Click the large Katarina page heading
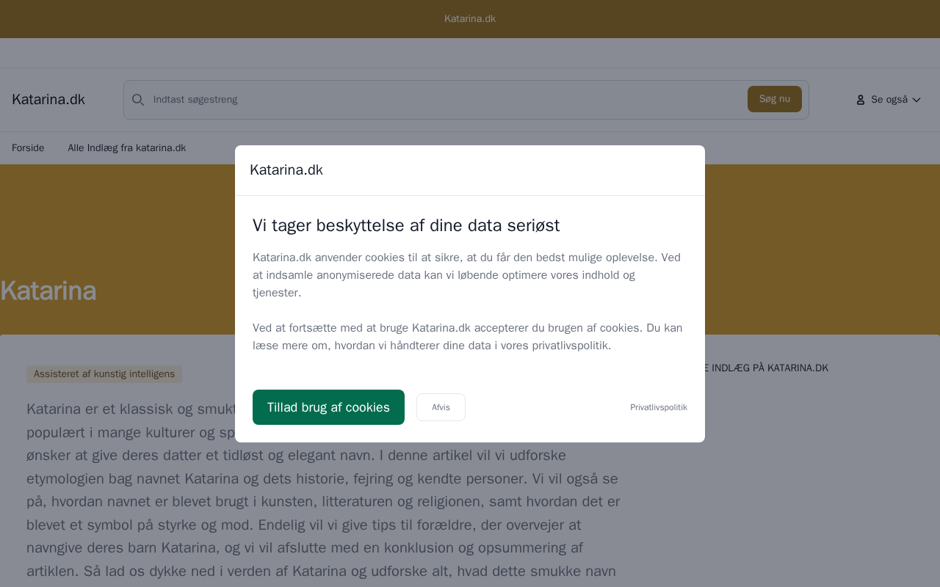 (x=48, y=291)
